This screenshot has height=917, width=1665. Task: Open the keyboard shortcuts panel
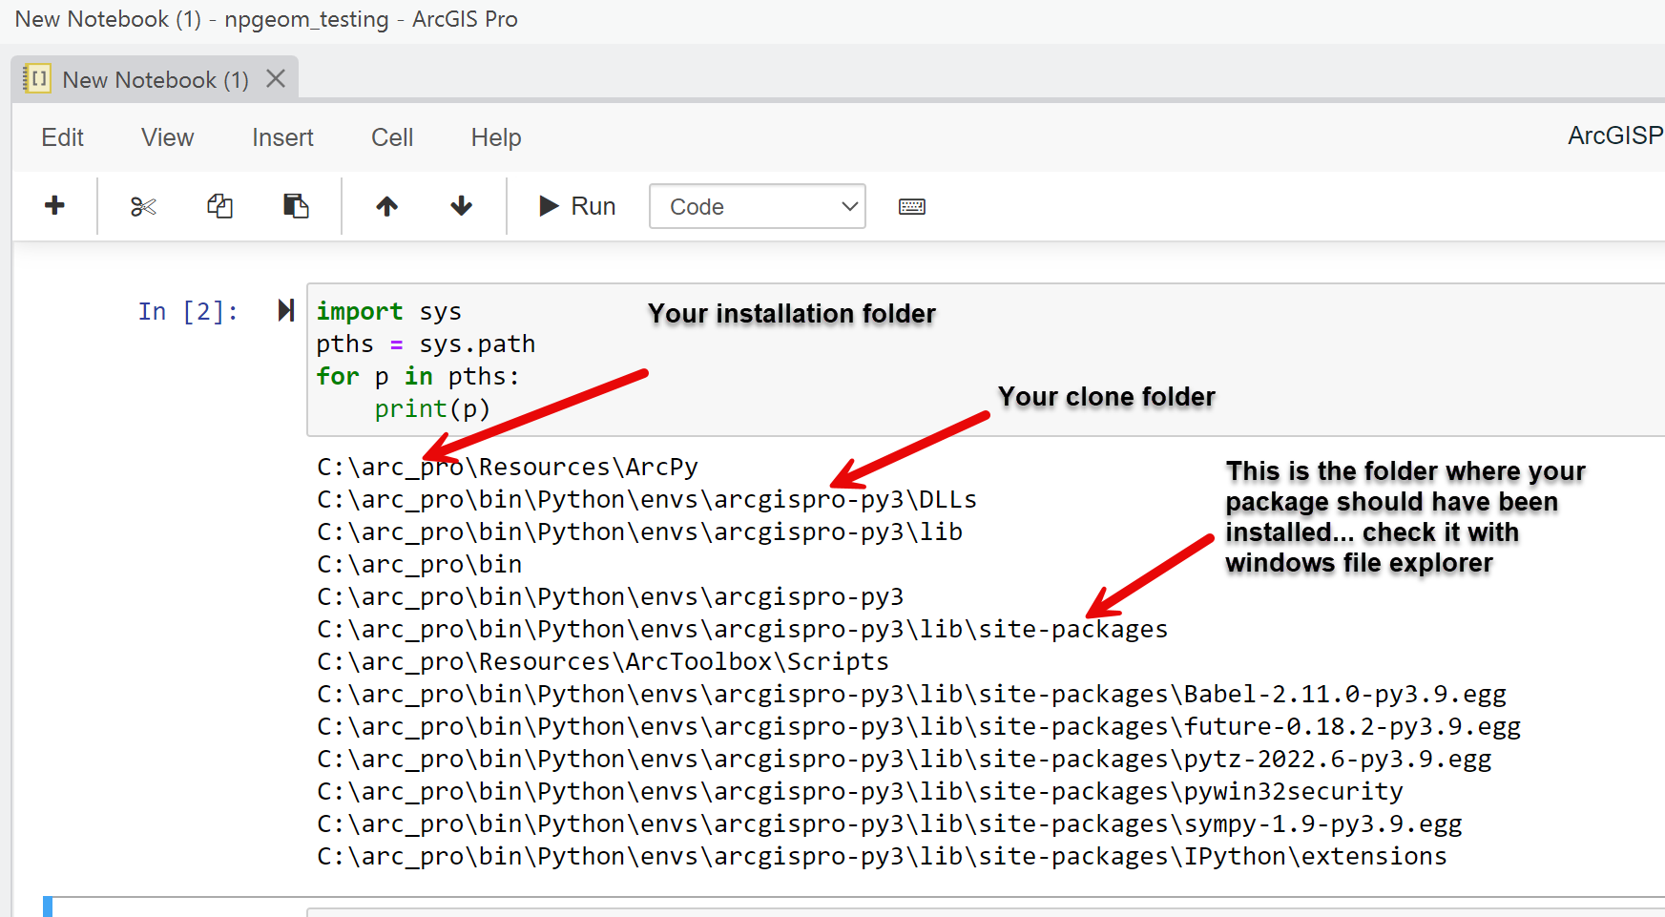coord(911,205)
